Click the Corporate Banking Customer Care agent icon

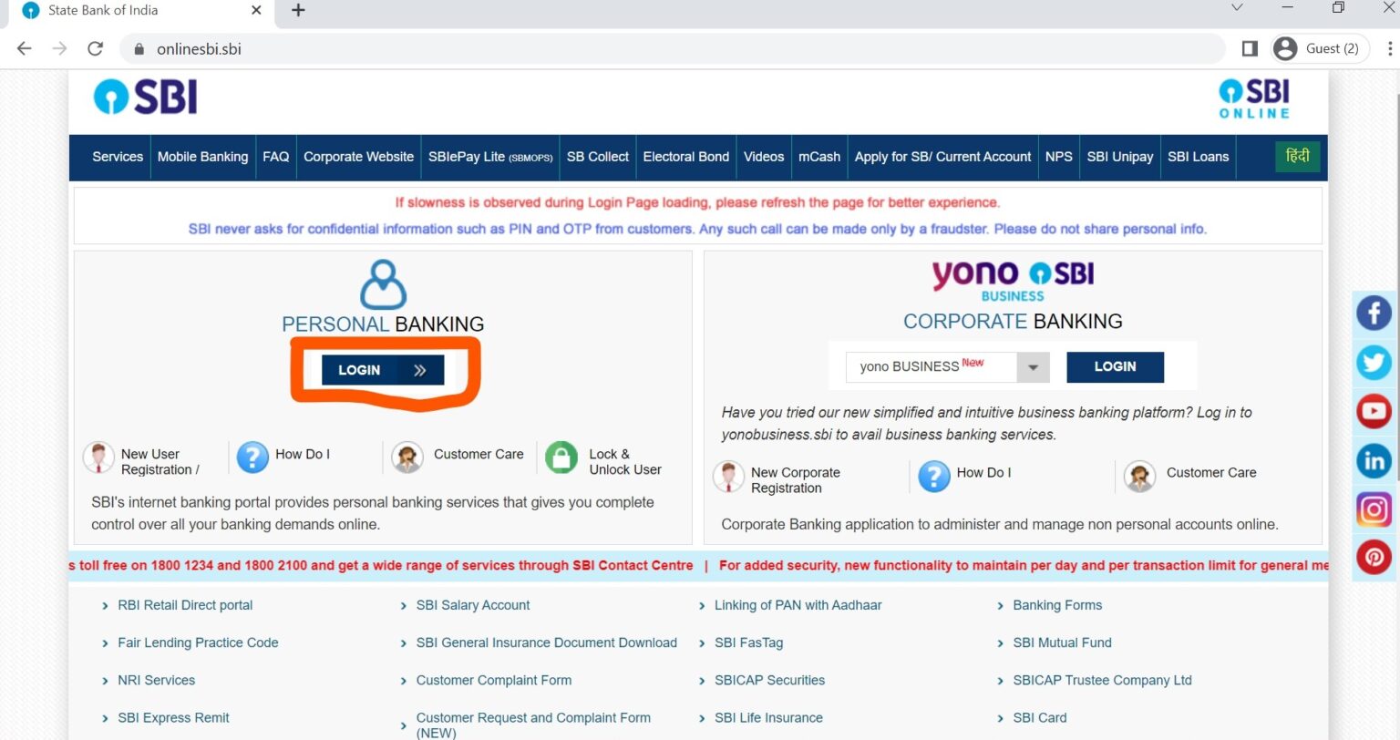(x=1139, y=476)
